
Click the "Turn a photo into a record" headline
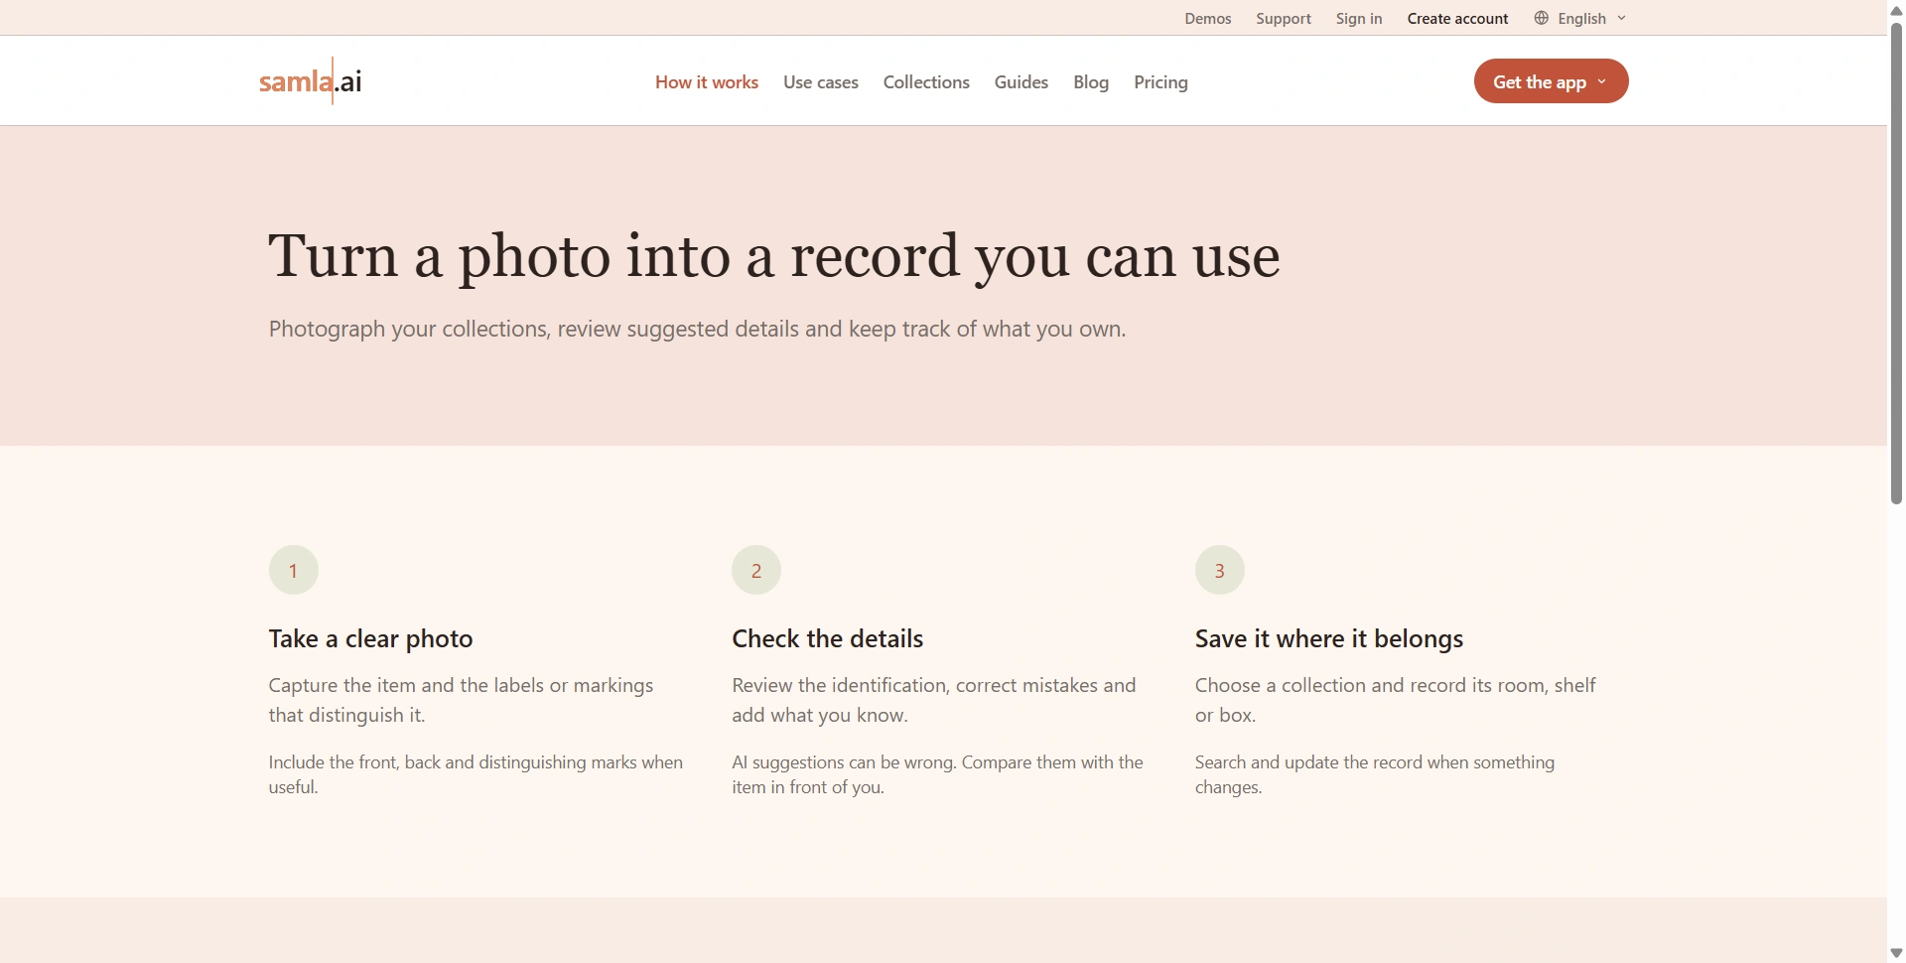click(x=774, y=256)
